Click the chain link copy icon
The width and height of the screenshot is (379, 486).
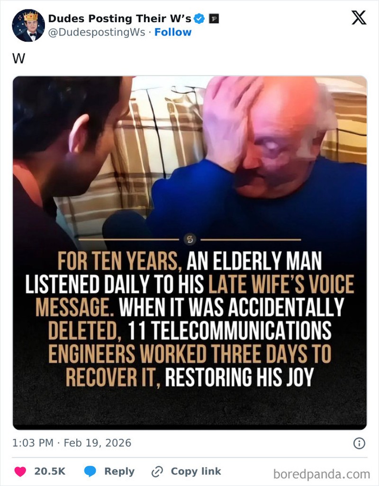157,471
